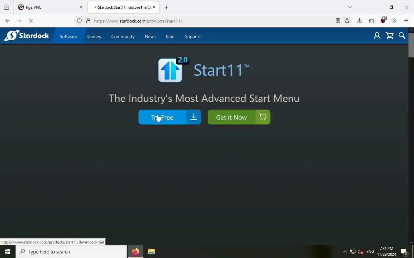Toggle reader view
The image size is (414, 258).
[x=338, y=21]
